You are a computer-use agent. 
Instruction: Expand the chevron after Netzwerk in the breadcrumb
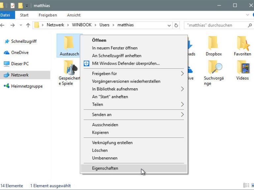(68, 25)
